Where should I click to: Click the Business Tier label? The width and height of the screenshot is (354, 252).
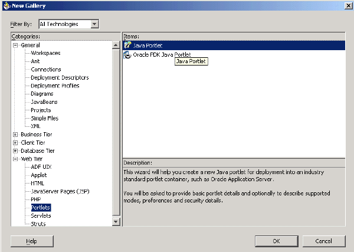37,135
